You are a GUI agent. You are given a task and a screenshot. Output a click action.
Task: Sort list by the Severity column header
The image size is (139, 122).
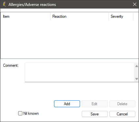pos(121,16)
